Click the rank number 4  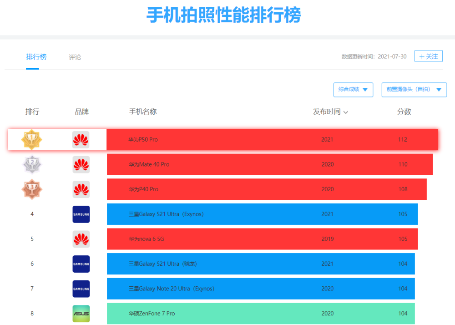32,214
